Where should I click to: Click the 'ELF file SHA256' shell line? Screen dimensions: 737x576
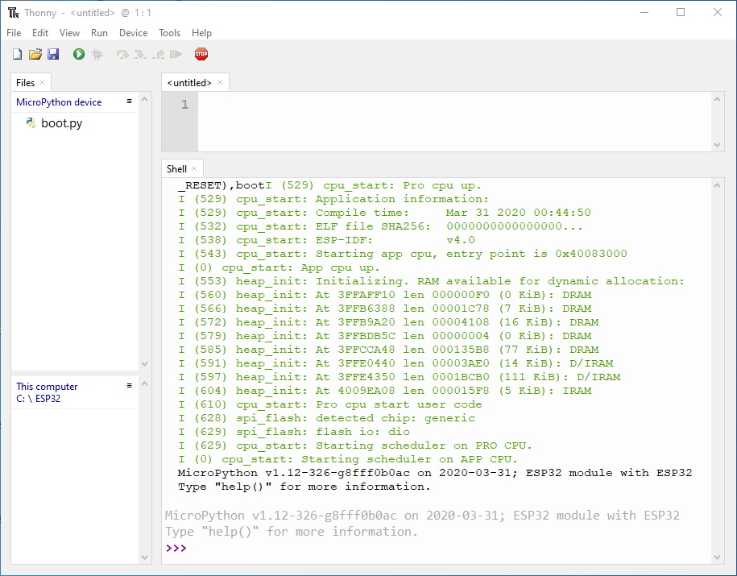click(x=380, y=226)
